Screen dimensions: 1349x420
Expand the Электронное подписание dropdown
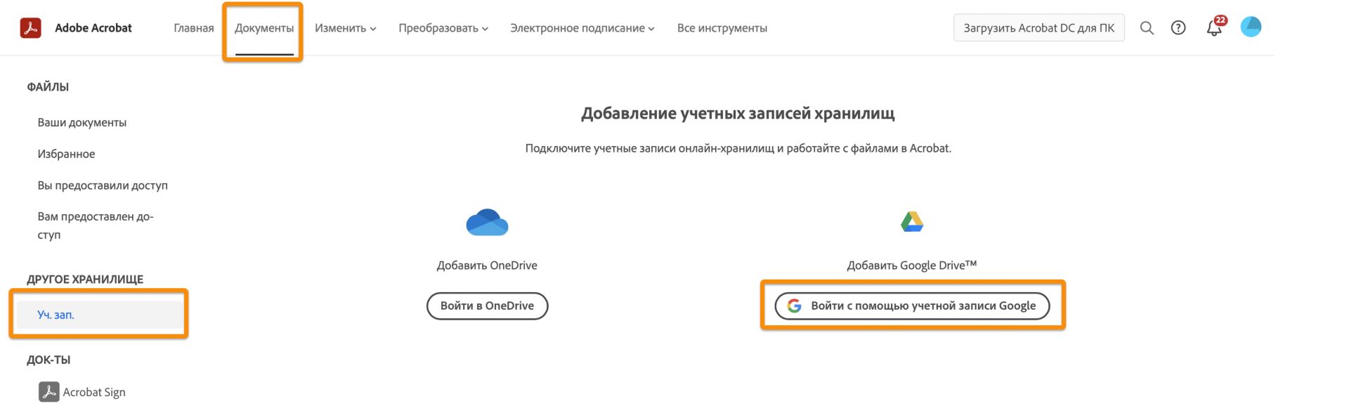582,28
